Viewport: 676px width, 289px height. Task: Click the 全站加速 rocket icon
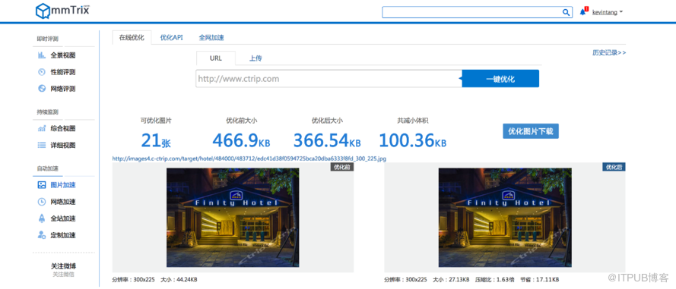tap(42, 218)
